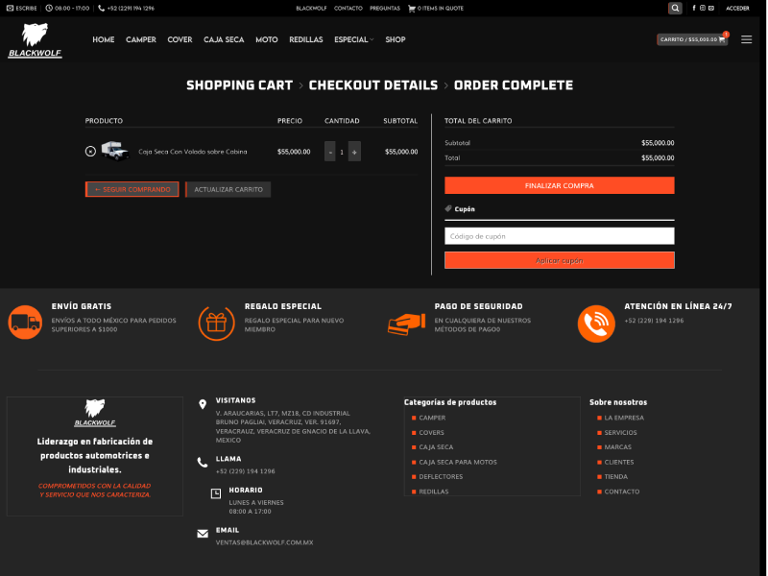Click the Finalizar Compra button

click(x=560, y=185)
